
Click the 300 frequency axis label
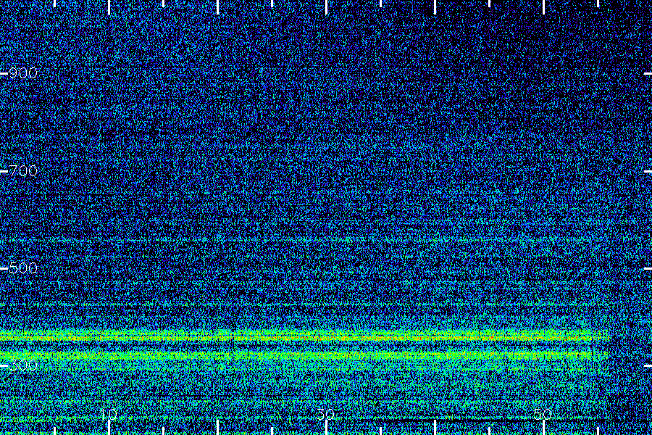[x=23, y=365]
